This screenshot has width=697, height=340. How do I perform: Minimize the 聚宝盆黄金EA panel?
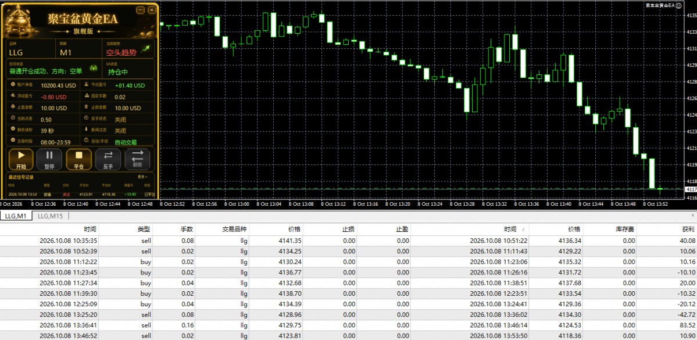[141, 9]
